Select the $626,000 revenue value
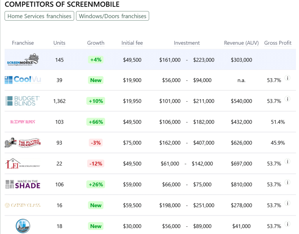This screenshot has height=234, width=299. [241, 143]
